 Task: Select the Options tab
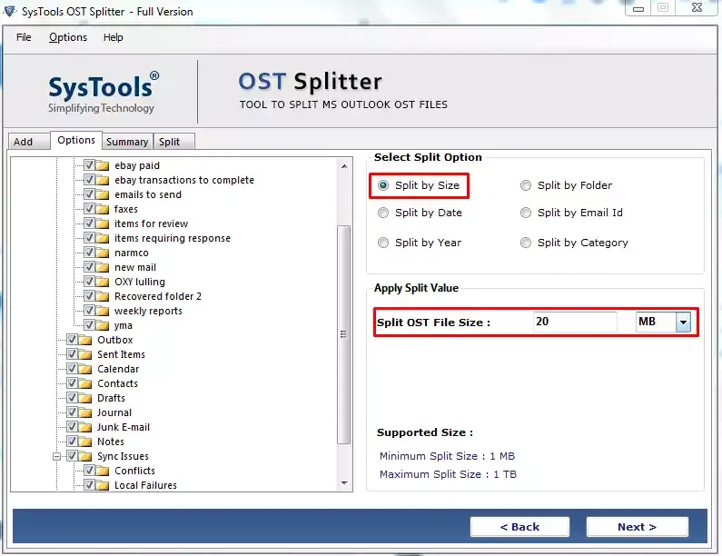76,140
